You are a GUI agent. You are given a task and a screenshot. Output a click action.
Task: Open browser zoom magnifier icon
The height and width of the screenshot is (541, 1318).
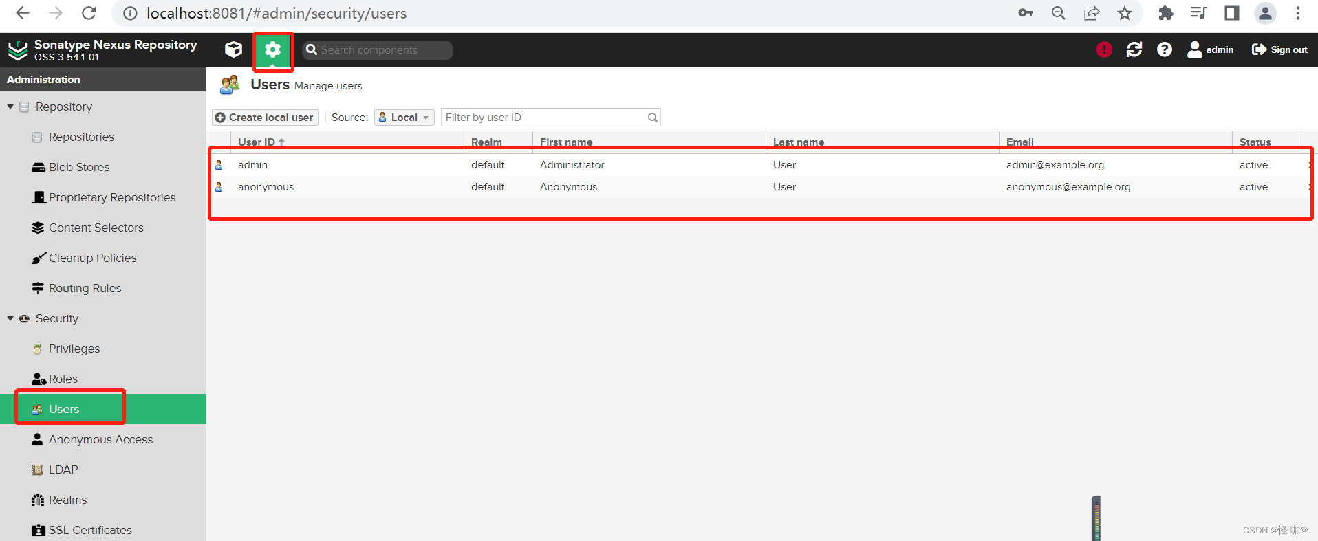(x=1059, y=13)
